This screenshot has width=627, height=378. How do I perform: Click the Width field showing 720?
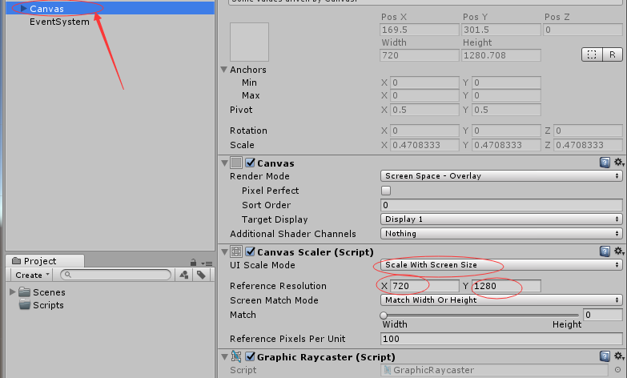click(x=419, y=55)
